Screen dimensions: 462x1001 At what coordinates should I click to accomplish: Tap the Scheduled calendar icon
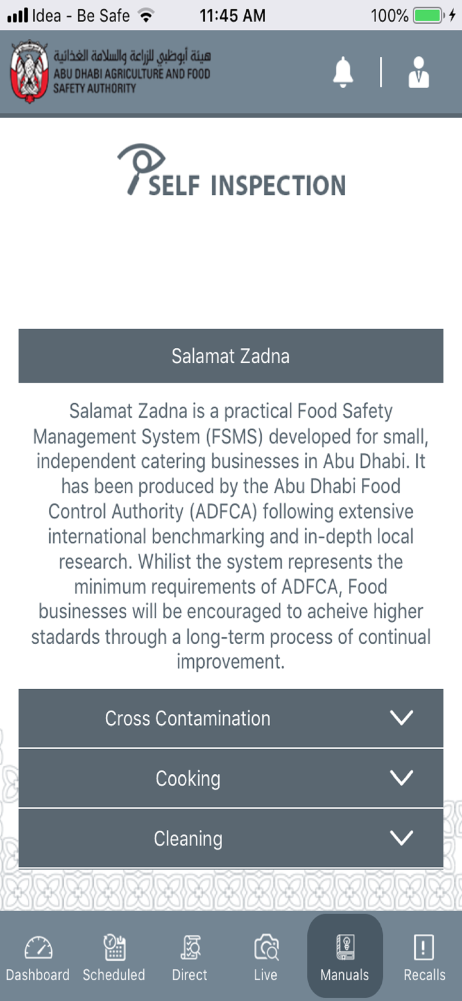[114, 947]
